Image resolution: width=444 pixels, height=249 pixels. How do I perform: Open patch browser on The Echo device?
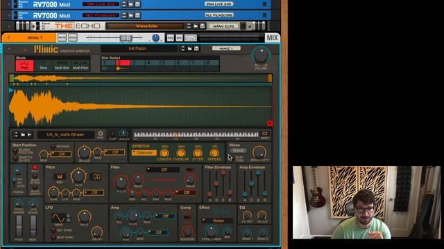(x=196, y=26)
